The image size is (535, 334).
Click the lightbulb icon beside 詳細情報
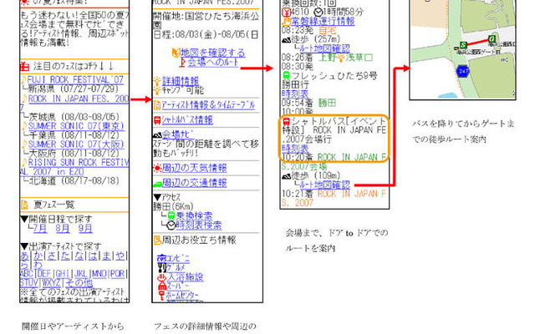tap(157, 82)
